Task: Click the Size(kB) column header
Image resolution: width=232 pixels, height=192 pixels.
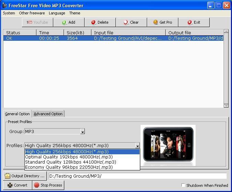Action: (x=78, y=33)
